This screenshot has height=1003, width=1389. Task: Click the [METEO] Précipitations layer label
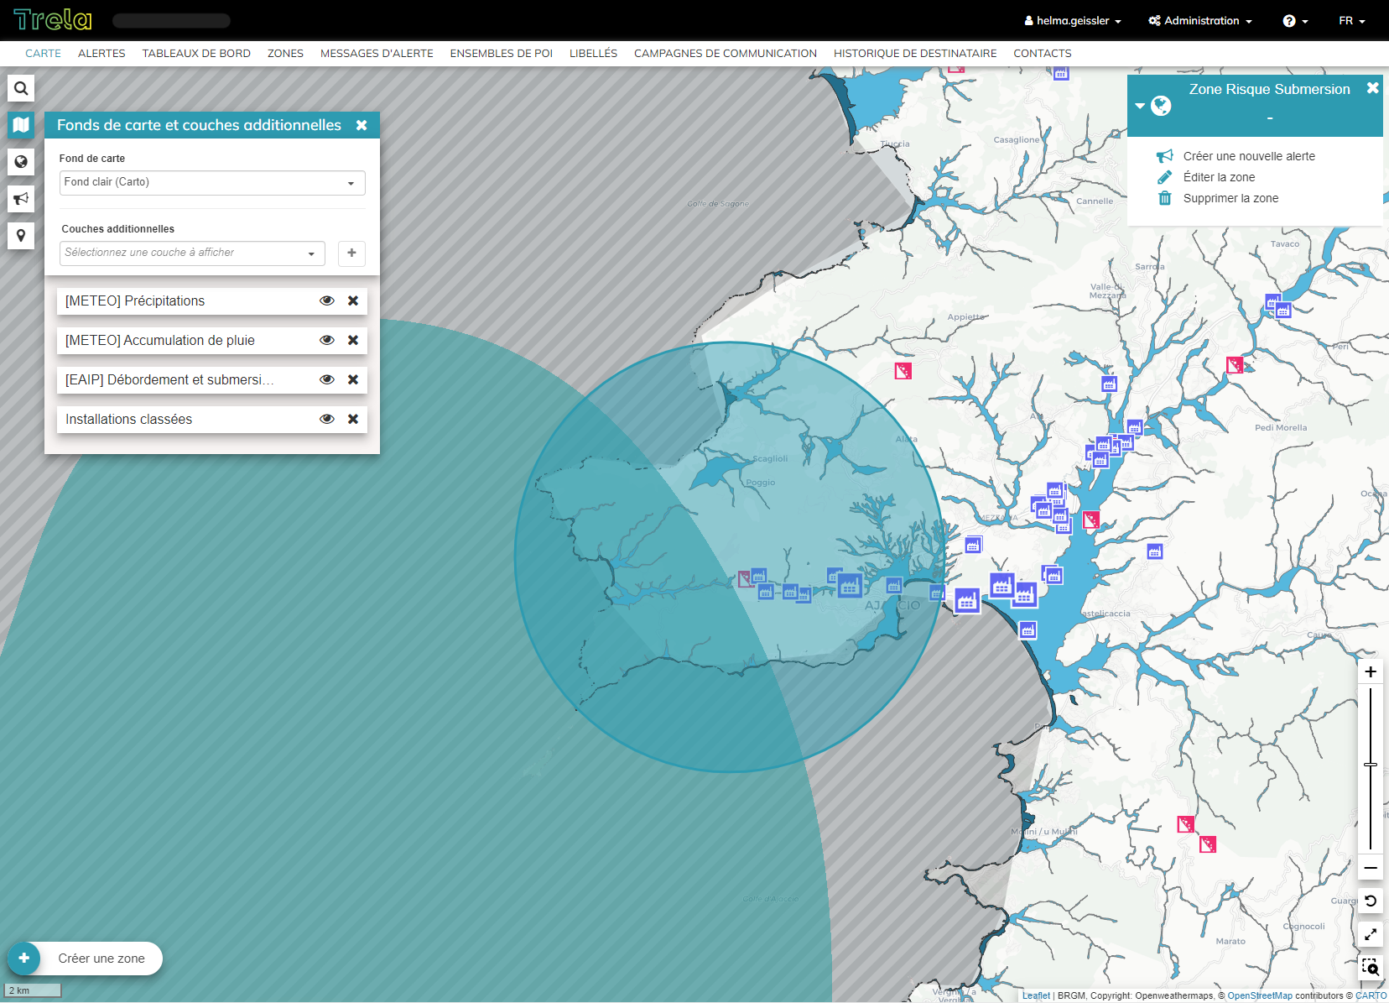[135, 300]
